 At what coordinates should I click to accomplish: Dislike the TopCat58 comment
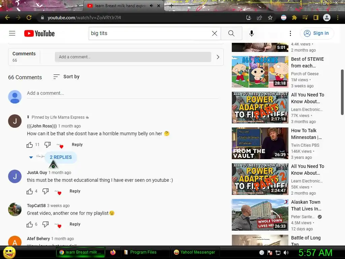point(45,224)
